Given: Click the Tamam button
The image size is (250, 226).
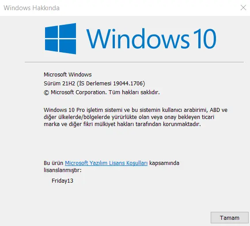Looking at the screenshot, I should pos(230,218).
